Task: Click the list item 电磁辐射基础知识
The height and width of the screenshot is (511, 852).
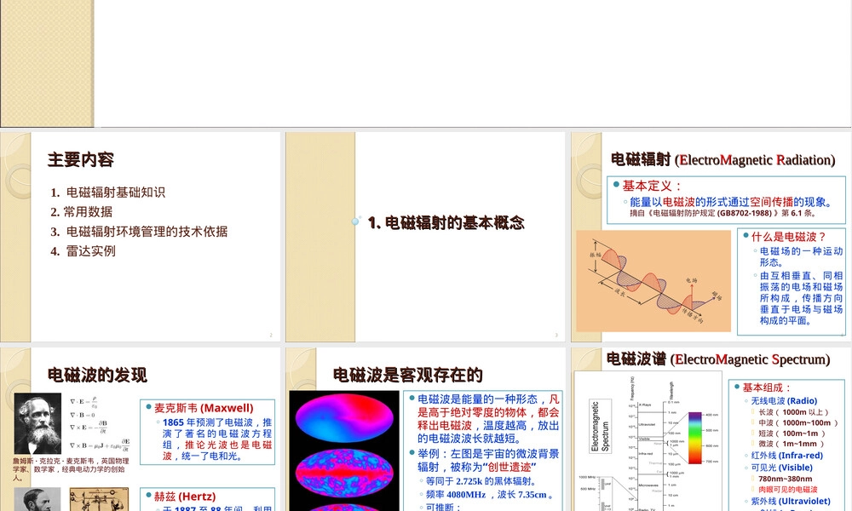Action: click(x=115, y=192)
